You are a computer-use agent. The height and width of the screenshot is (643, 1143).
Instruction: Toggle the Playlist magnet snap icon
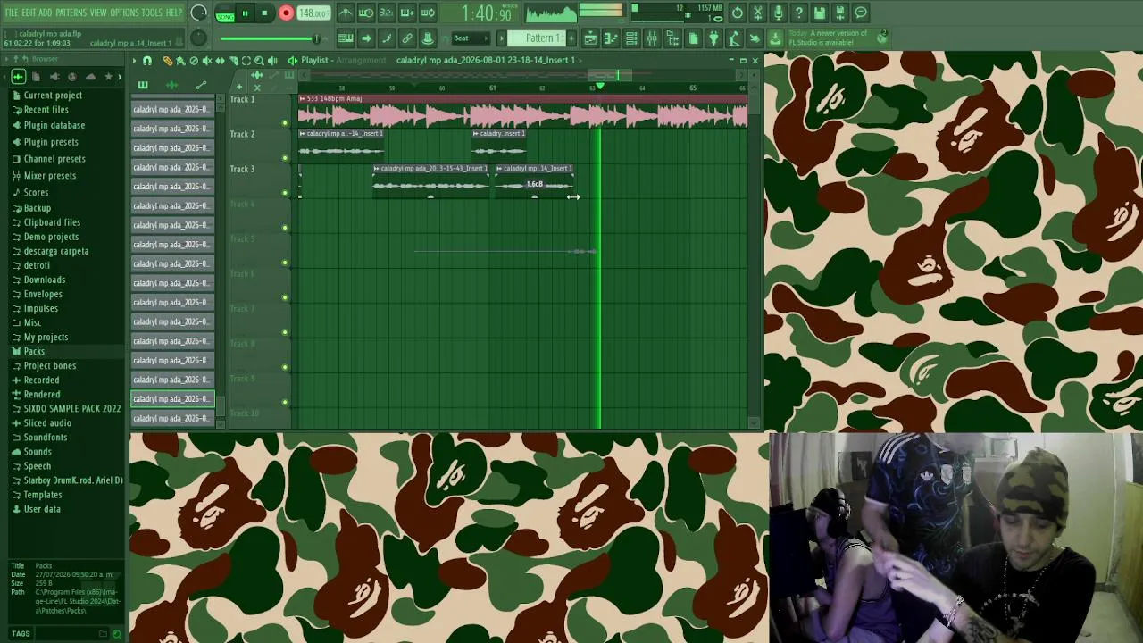[147, 61]
